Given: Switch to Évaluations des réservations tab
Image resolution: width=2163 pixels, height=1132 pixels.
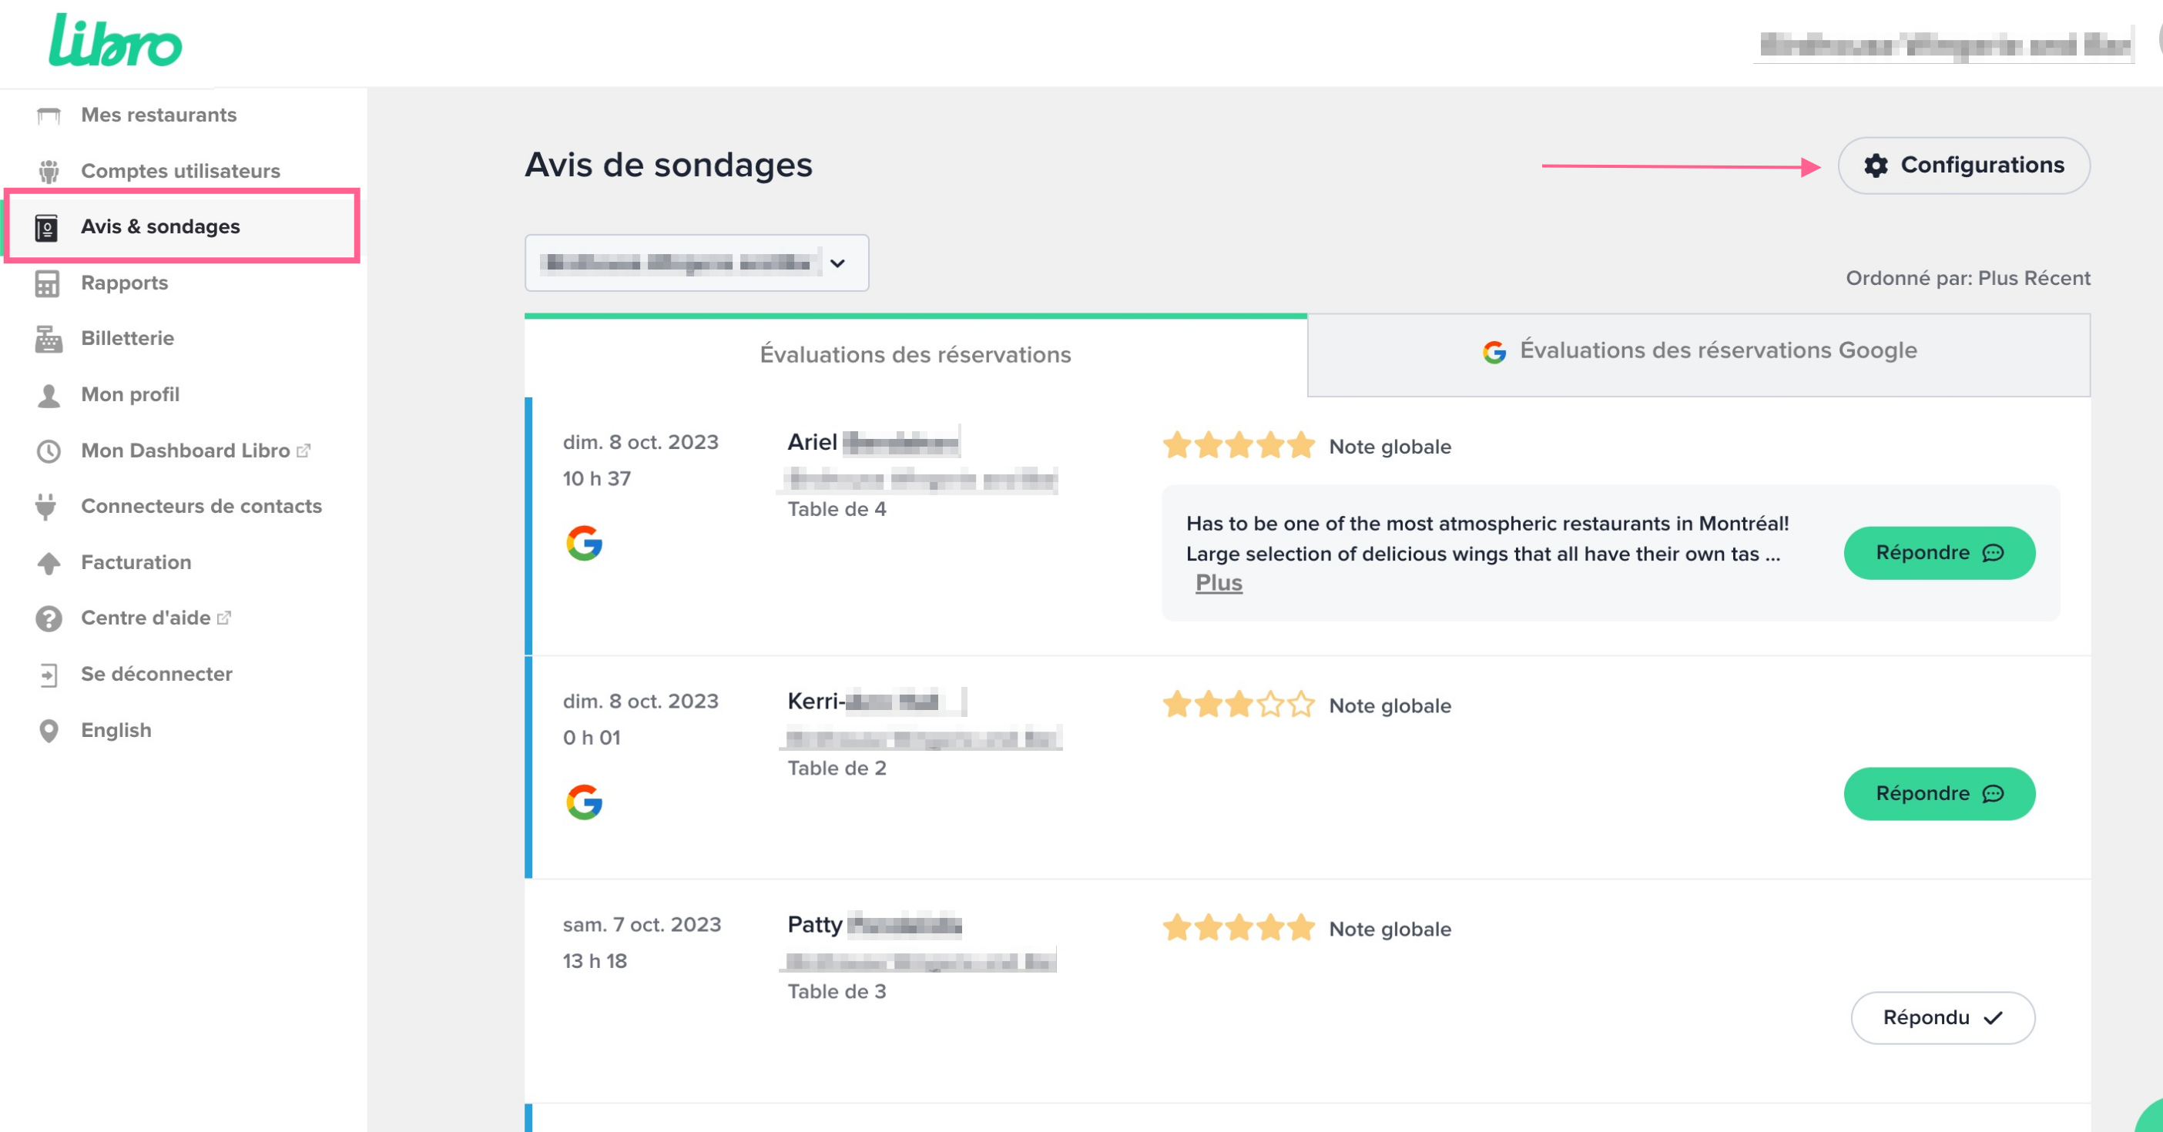Looking at the screenshot, I should click(914, 355).
